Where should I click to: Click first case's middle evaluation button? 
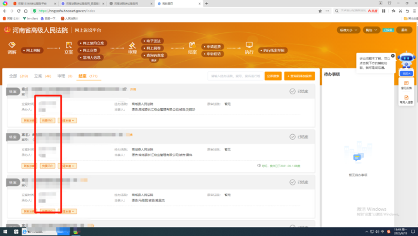tap(47, 121)
